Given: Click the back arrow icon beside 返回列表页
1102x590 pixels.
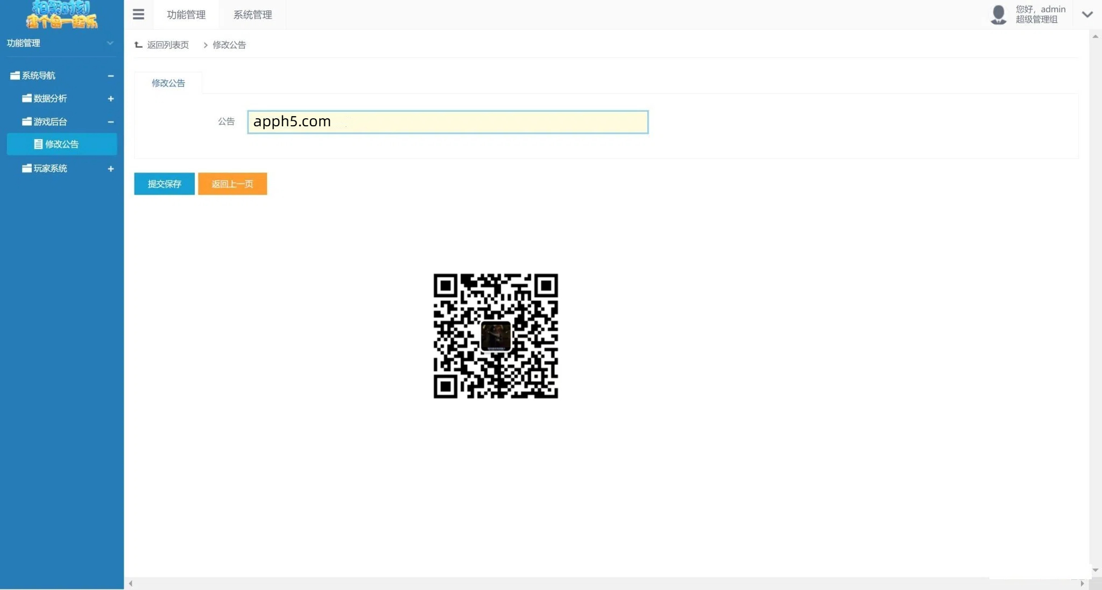Looking at the screenshot, I should (138, 45).
